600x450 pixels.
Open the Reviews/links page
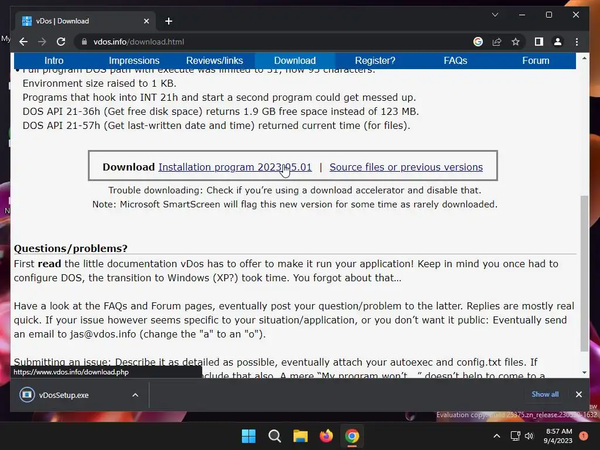click(214, 60)
